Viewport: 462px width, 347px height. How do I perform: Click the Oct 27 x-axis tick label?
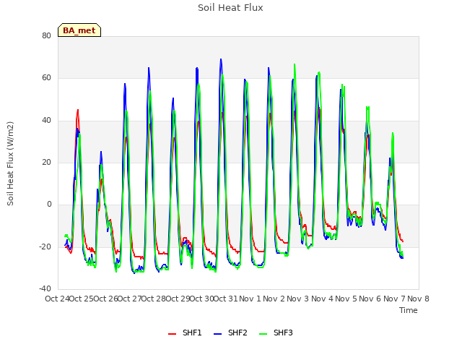(x=130, y=299)
